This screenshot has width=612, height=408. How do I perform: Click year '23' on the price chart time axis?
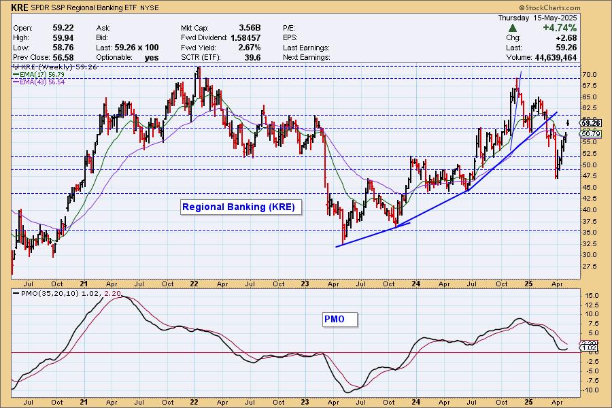[305, 284]
